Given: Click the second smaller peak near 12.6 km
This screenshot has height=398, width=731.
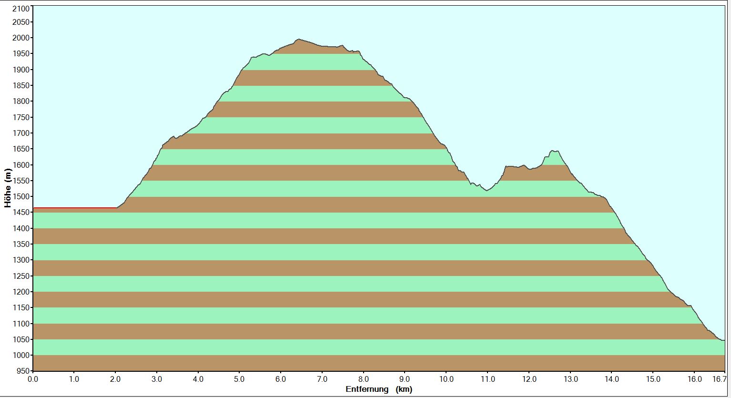Looking at the screenshot, I should click(554, 151).
